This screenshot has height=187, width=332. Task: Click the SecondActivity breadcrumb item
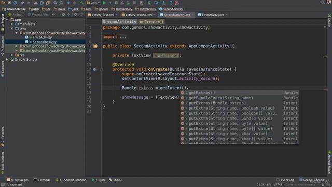click(x=171, y=9)
